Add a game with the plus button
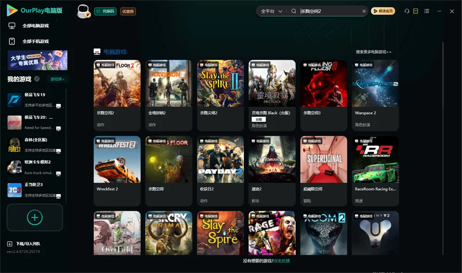 click(x=35, y=217)
